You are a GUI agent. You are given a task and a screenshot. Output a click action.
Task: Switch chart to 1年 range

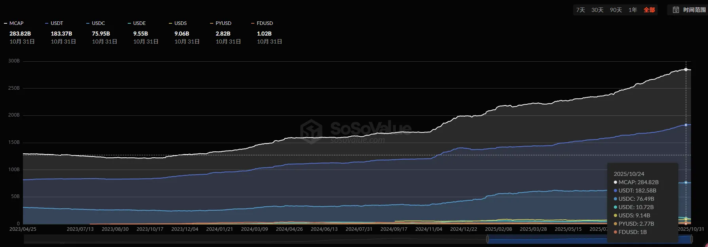pos(633,10)
